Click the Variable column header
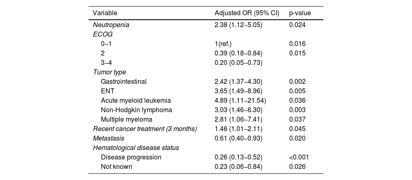The image size is (412, 180). point(105,13)
